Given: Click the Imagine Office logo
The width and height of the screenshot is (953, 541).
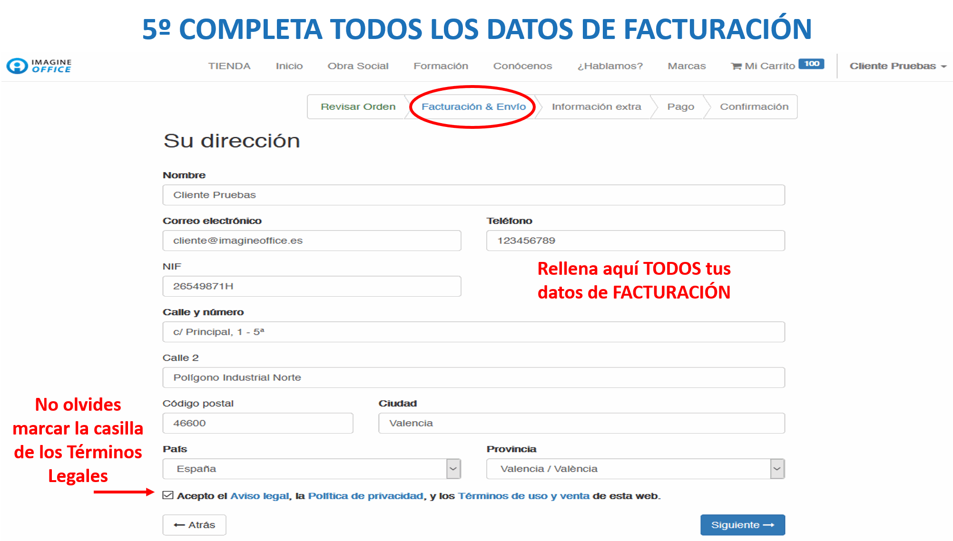Looking at the screenshot, I should click(x=39, y=66).
